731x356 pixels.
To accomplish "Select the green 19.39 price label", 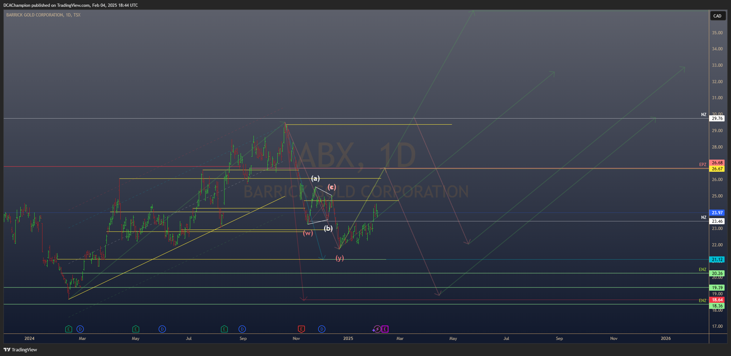I will [x=717, y=288].
